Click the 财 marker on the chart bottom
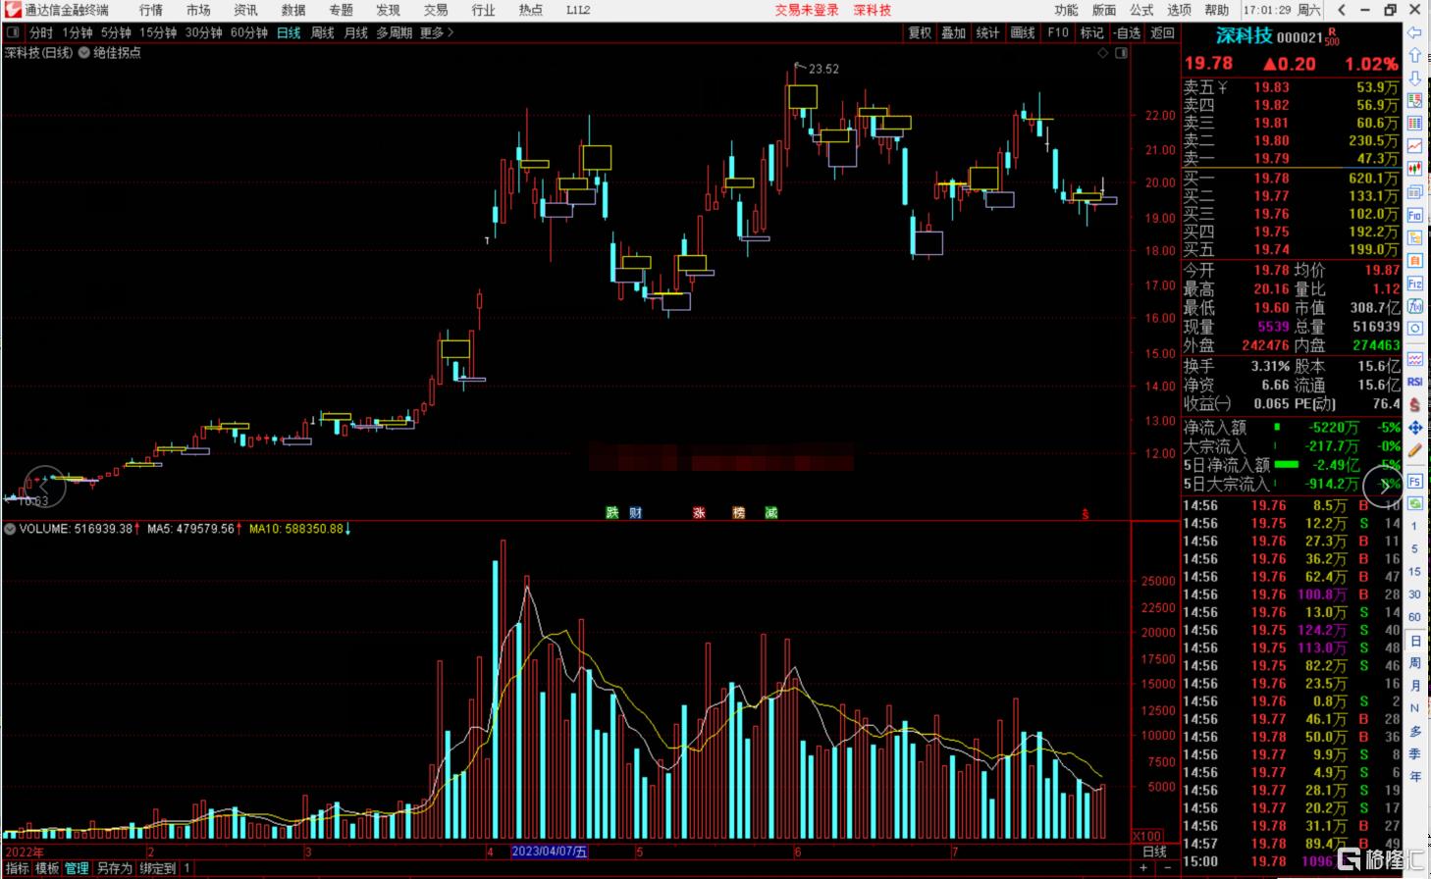Image resolution: width=1431 pixels, height=879 pixels. [x=636, y=512]
